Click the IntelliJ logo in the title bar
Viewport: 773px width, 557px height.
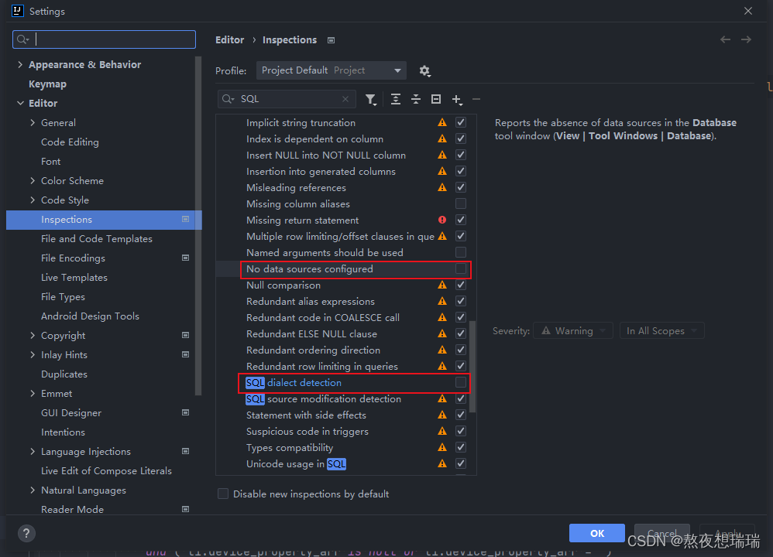point(17,11)
